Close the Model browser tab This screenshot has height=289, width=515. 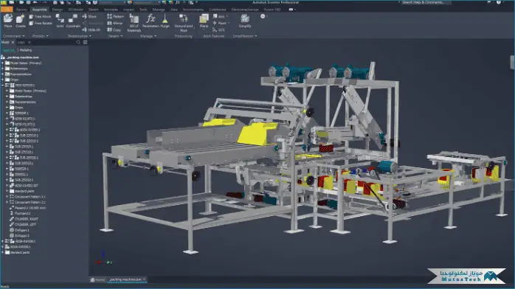click(13, 42)
